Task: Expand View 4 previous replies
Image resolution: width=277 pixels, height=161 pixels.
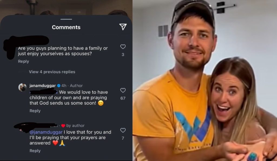Action: 51,72
